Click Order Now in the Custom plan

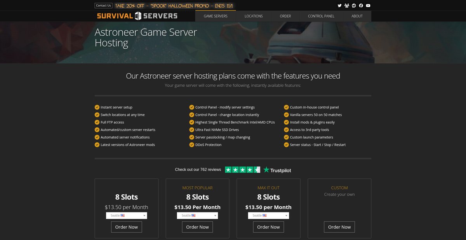(x=339, y=227)
